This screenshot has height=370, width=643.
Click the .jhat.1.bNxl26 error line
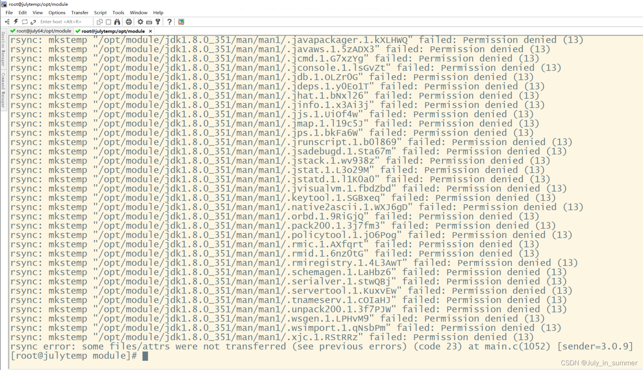coord(275,96)
